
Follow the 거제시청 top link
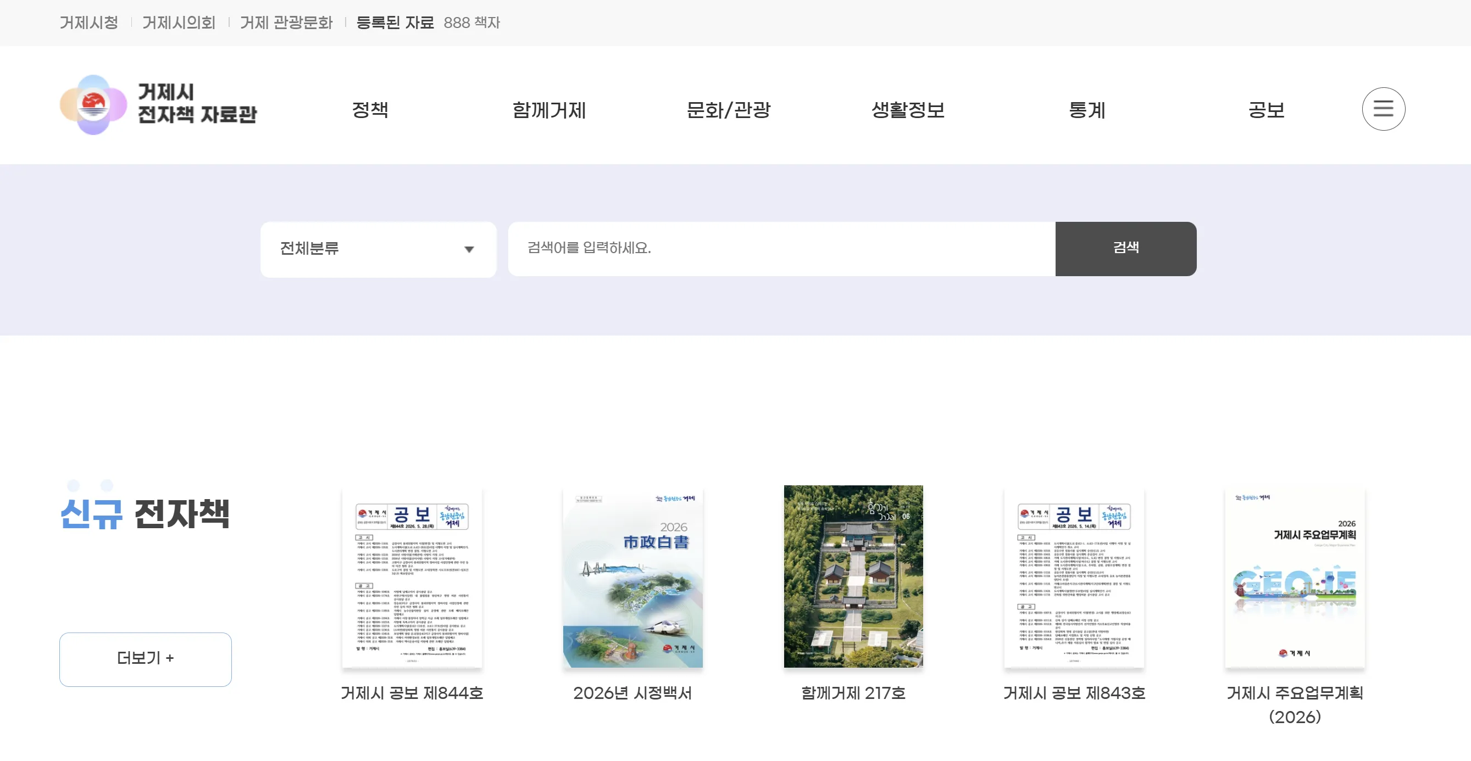(89, 23)
